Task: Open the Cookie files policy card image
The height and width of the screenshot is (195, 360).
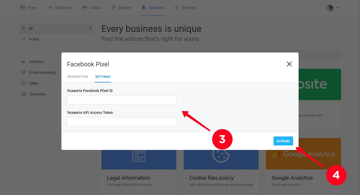Action: pos(221,160)
